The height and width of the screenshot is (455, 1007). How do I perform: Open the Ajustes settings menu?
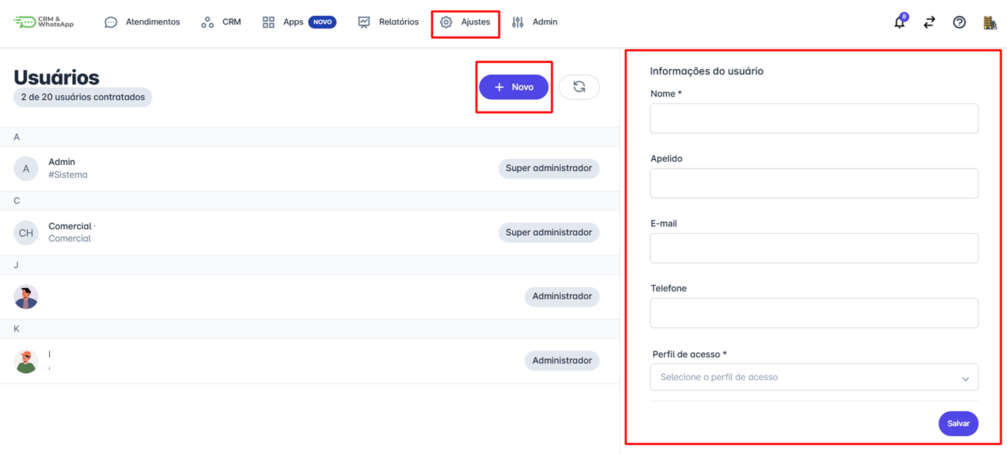pyautogui.click(x=466, y=22)
